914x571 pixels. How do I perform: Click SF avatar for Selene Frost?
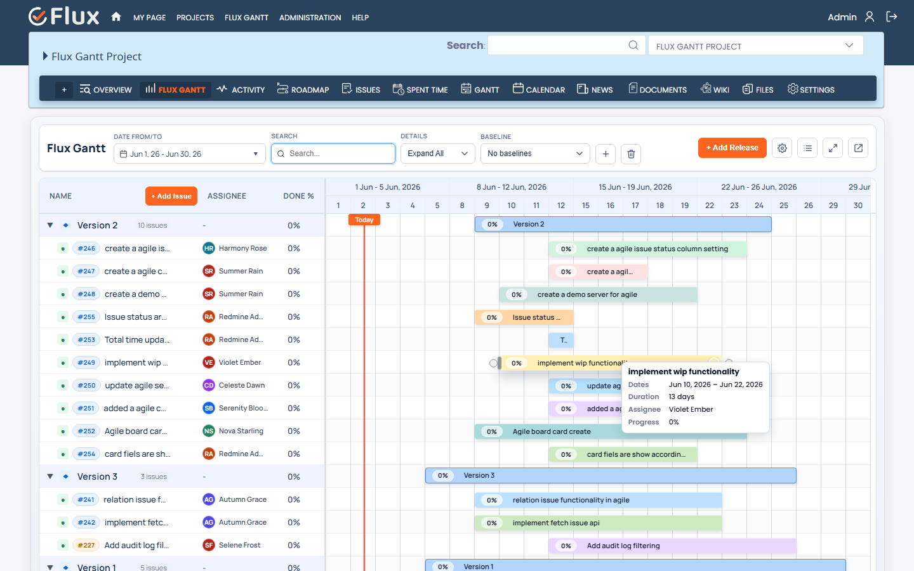pyautogui.click(x=209, y=546)
